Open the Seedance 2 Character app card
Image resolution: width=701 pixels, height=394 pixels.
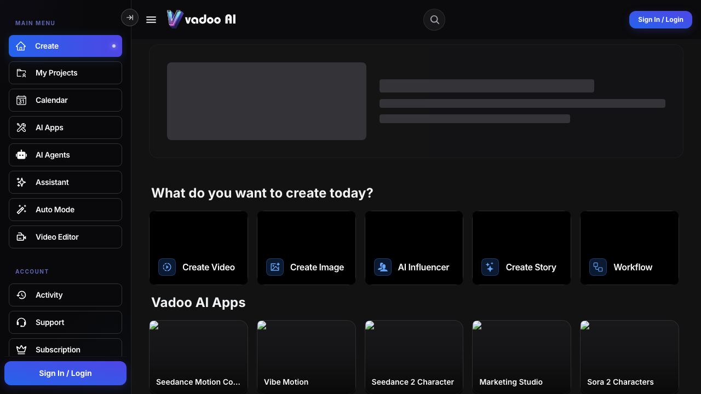click(x=414, y=357)
